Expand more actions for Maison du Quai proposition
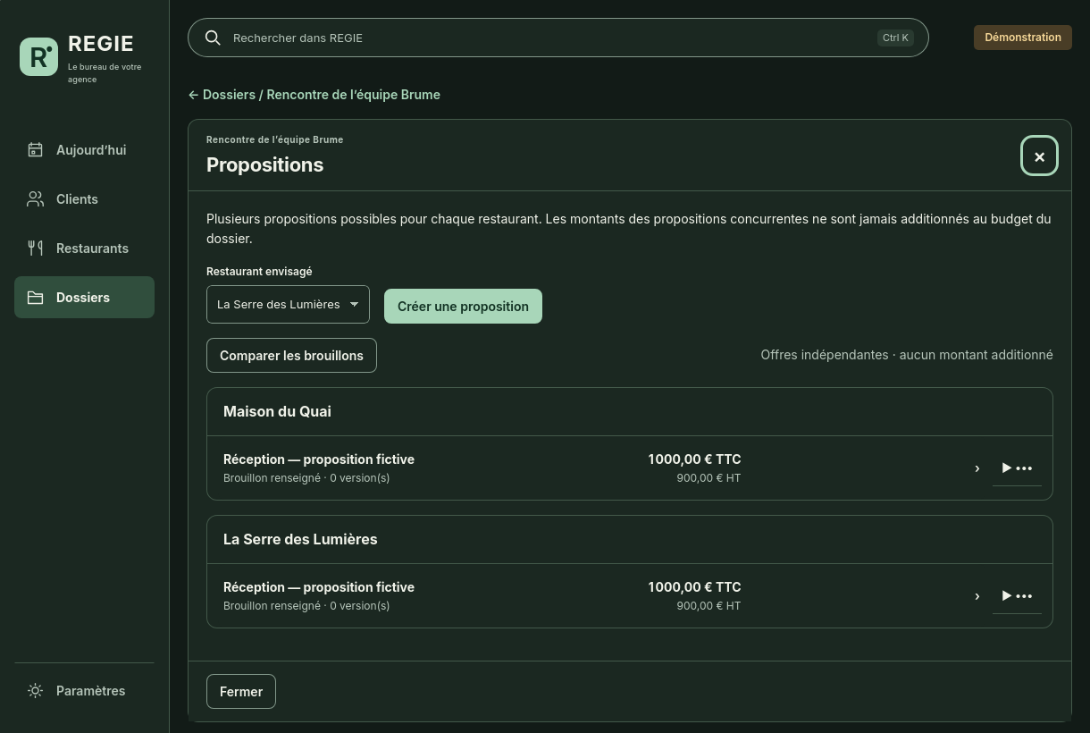The height and width of the screenshot is (733, 1090). 1017,468
